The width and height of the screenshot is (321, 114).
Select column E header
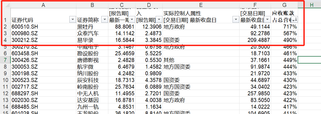pos(201,5)
